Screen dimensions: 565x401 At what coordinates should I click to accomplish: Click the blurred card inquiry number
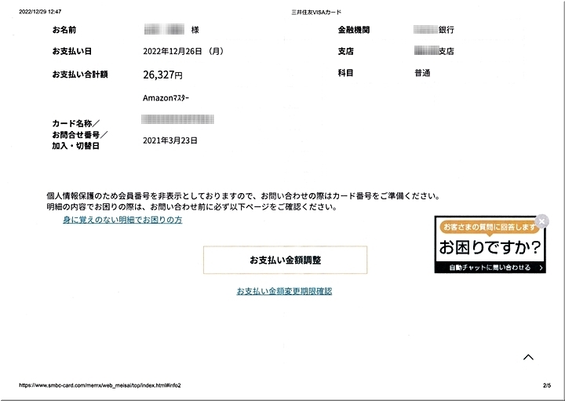(178, 119)
